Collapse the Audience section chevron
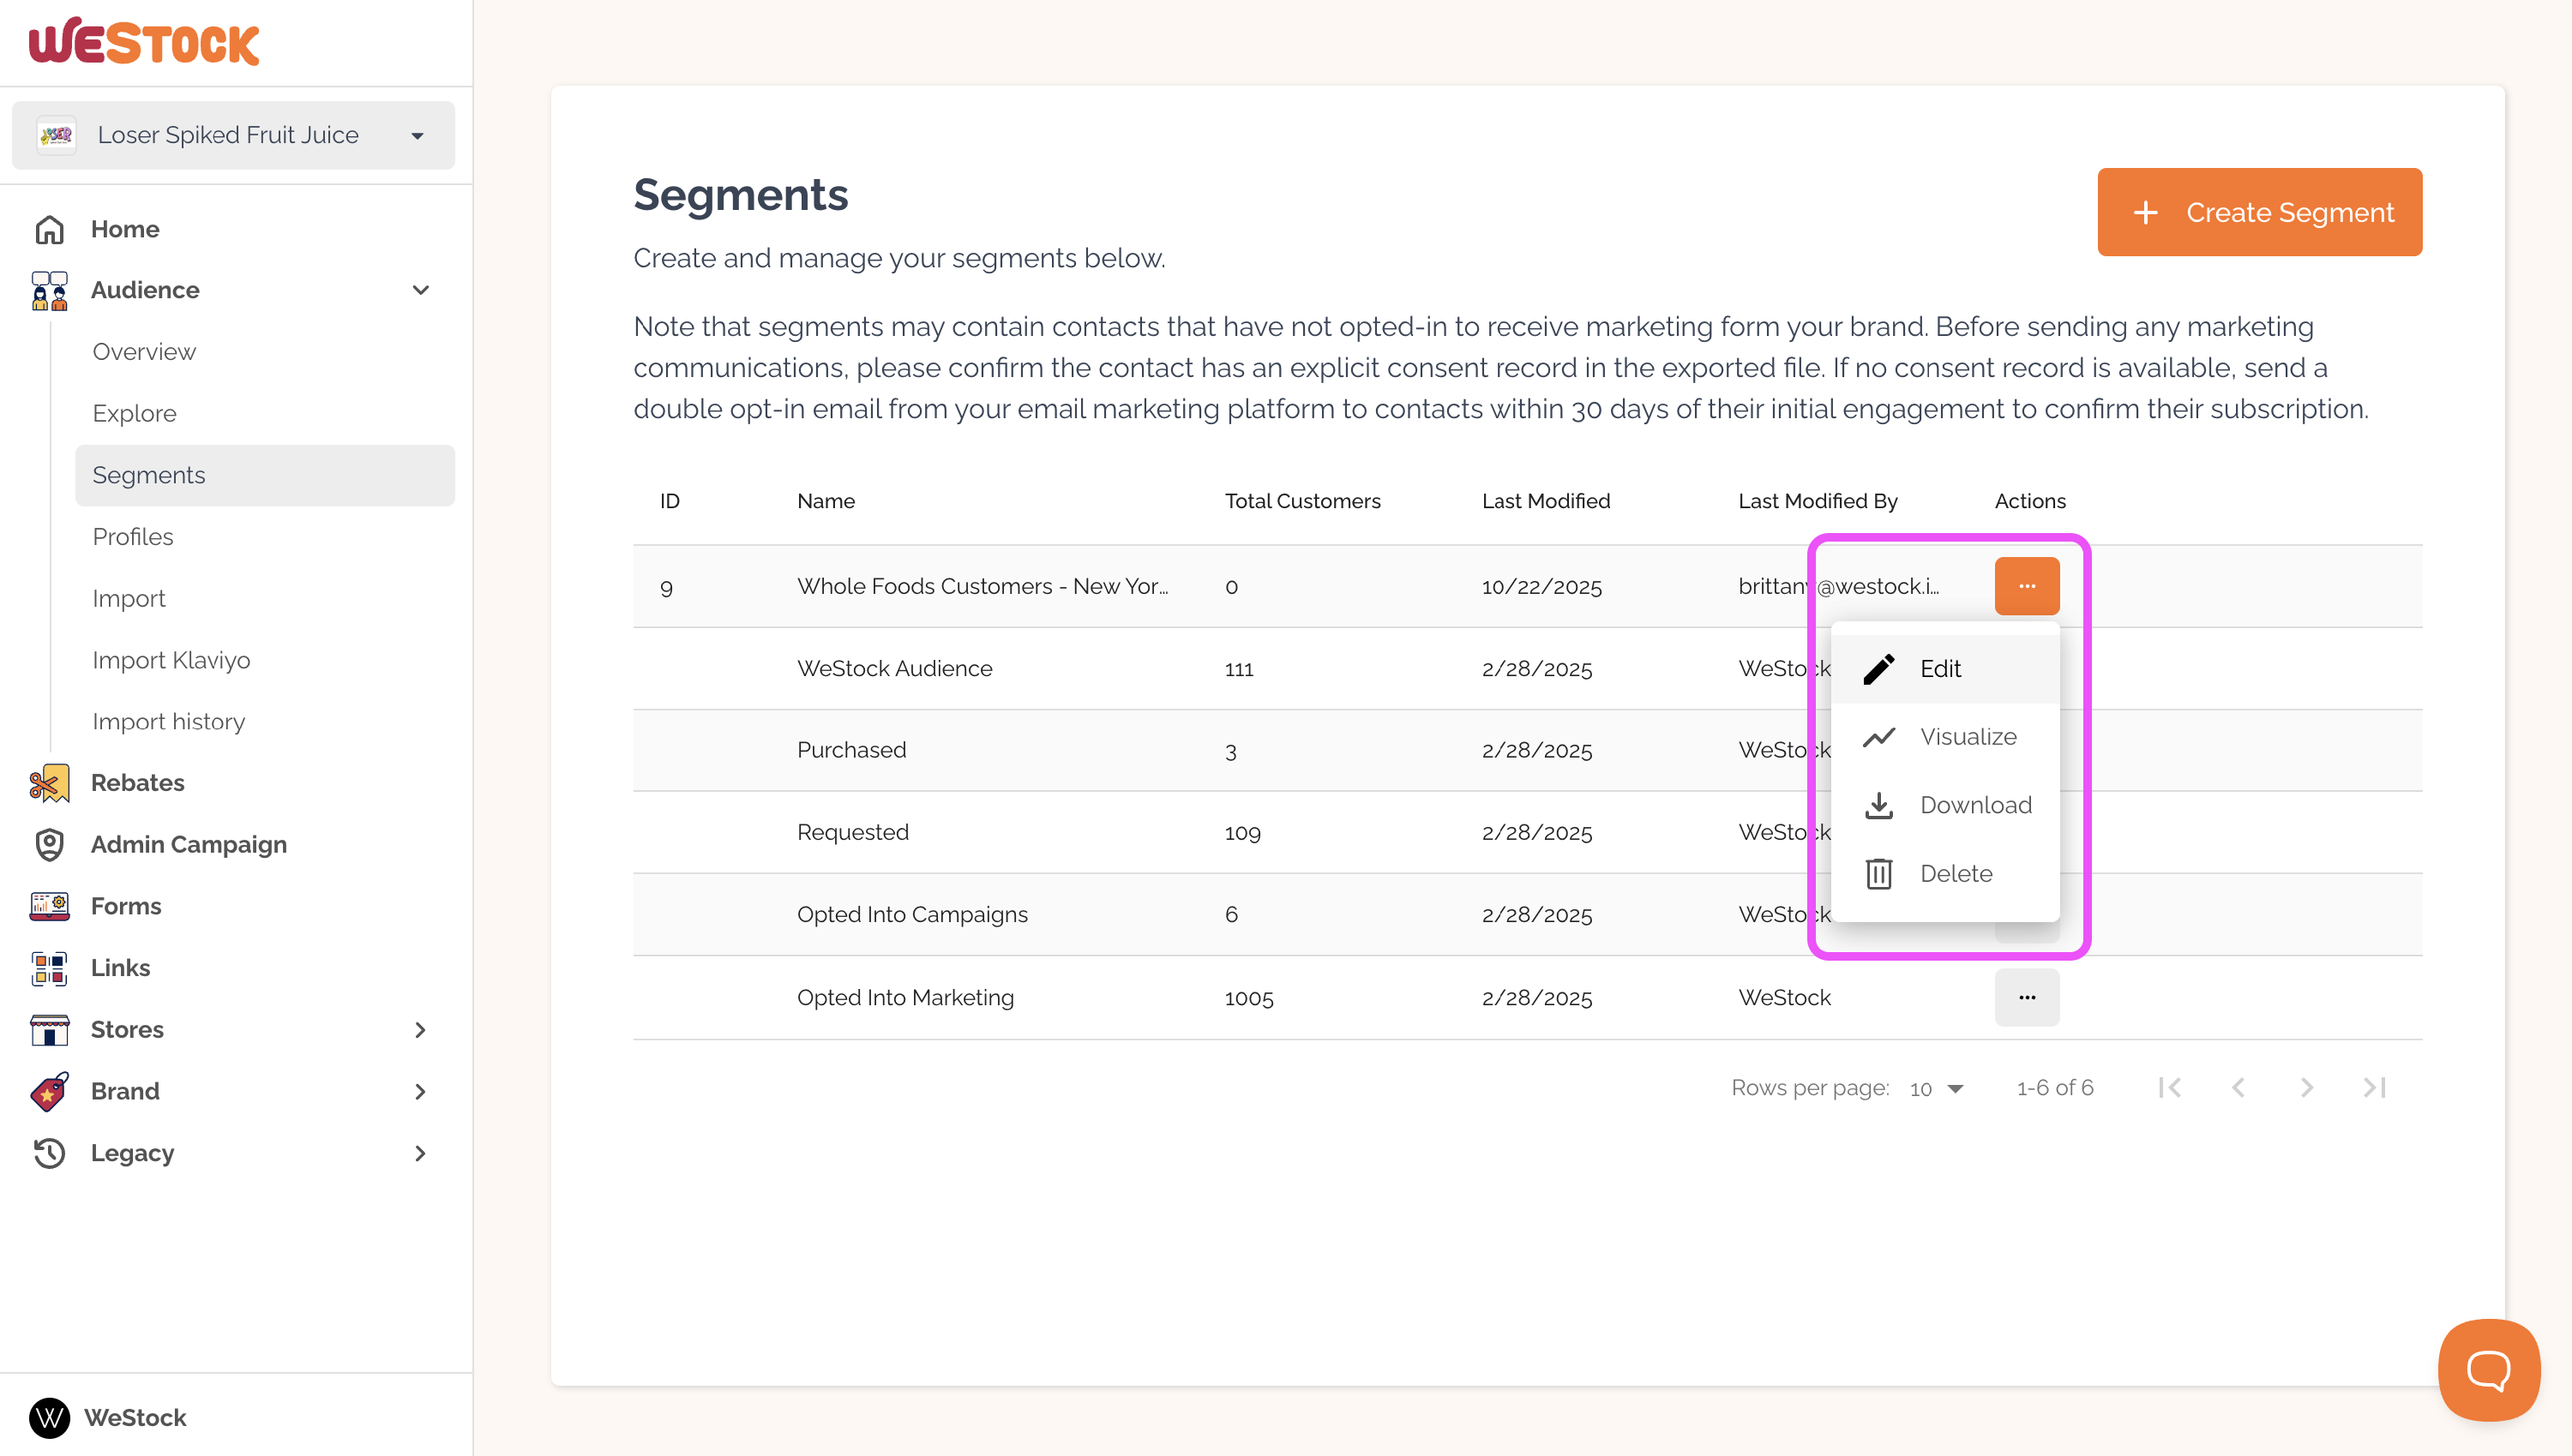 [420, 290]
